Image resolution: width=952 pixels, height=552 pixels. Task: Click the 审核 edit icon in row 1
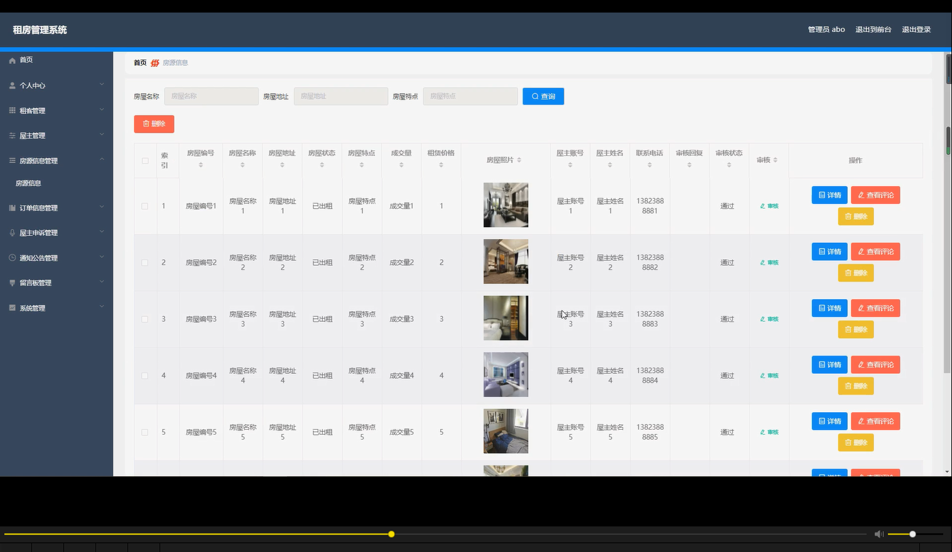pos(762,206)
